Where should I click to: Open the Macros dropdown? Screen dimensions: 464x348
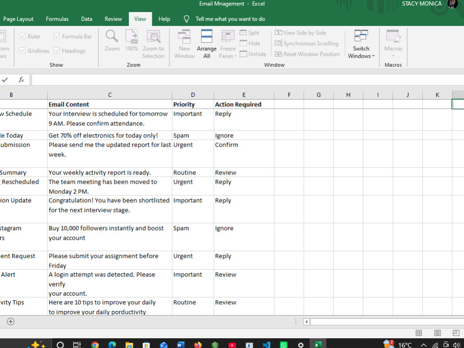[x=393, y=44]
